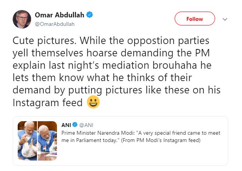The height and width of the screenshot is (171, 242).
Task: Open the left photo in the quoted tweet
Action: (29, 141)
